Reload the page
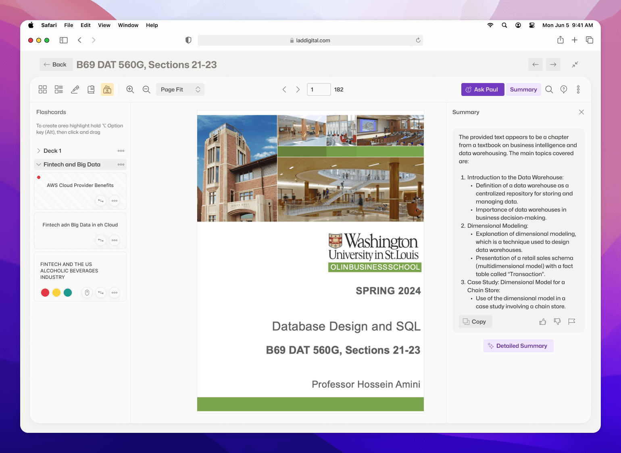Viewport: 621px width, 453px height. [x=418, y=40]
